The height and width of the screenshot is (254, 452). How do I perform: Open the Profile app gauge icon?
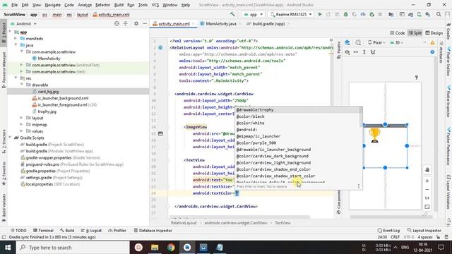point(363,14)
